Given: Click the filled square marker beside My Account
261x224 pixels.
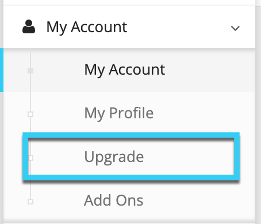Looking at the screenshot, I should pos(30,71).
